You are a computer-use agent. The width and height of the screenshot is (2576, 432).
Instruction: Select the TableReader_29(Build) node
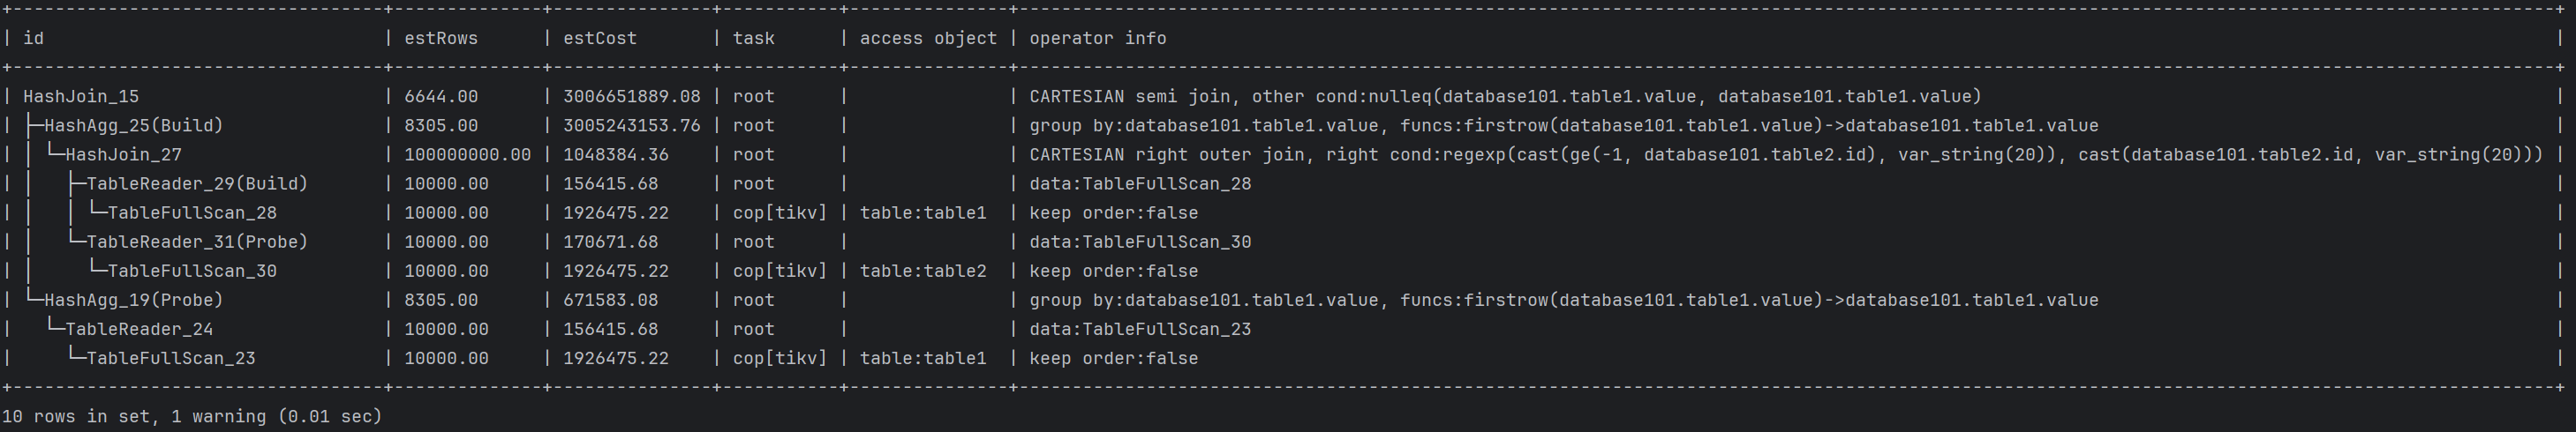(x=197, y=183)
